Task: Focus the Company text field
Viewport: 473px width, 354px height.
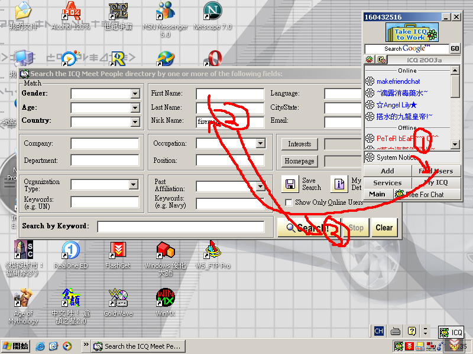Action: click(105, 143)
